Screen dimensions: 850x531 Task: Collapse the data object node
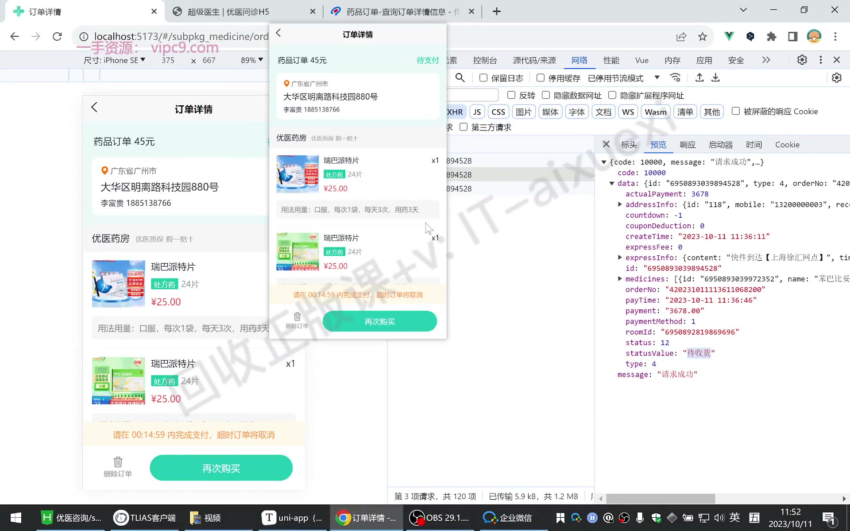(x=612, y=183)
